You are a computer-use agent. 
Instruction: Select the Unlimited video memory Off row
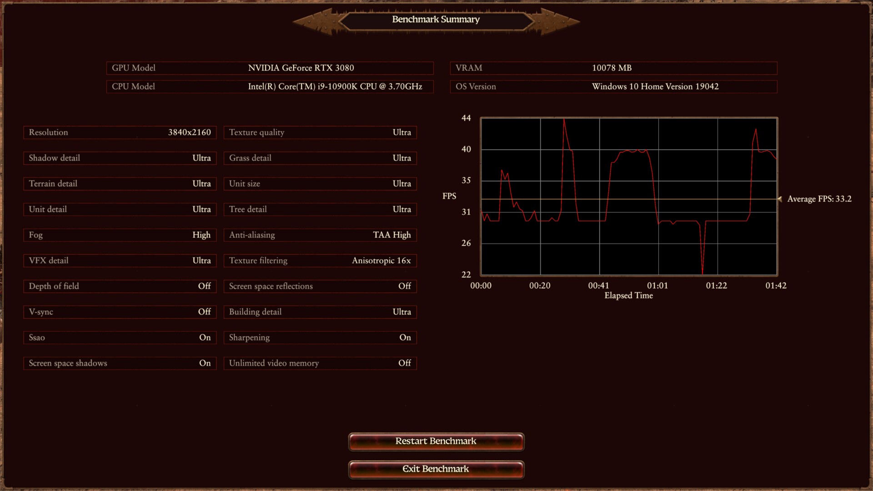pos(320,363)
